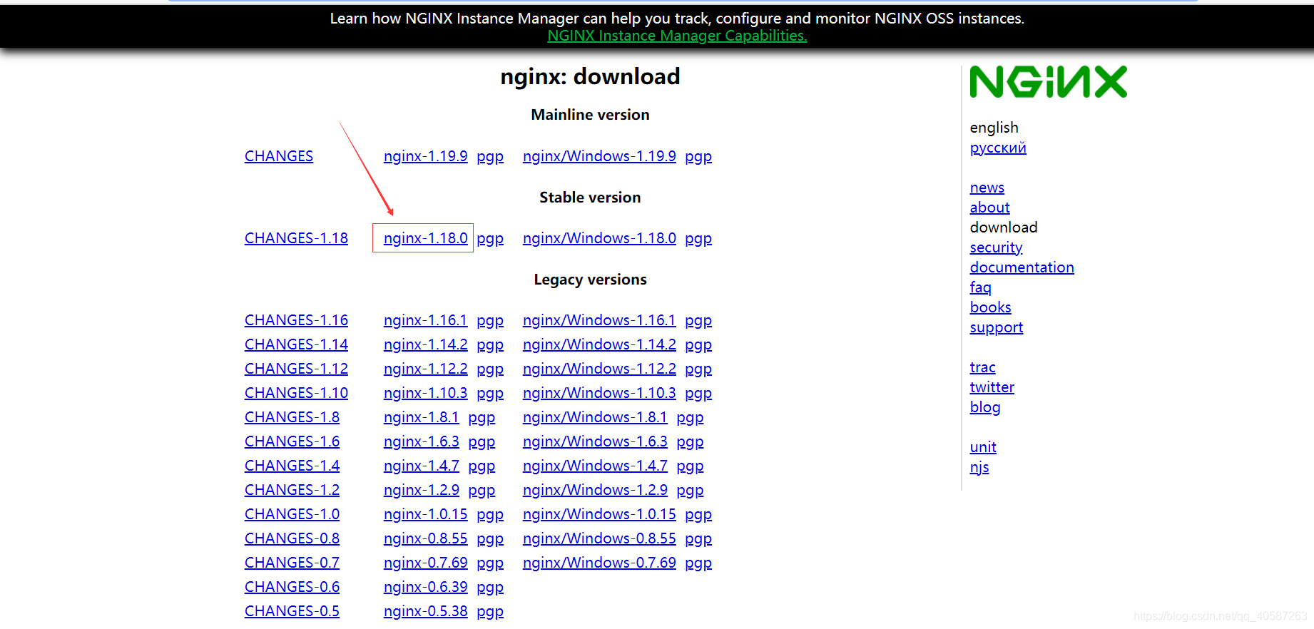
Task: Download nginx-1.18.0 stable source
Action: pos(426,238)
